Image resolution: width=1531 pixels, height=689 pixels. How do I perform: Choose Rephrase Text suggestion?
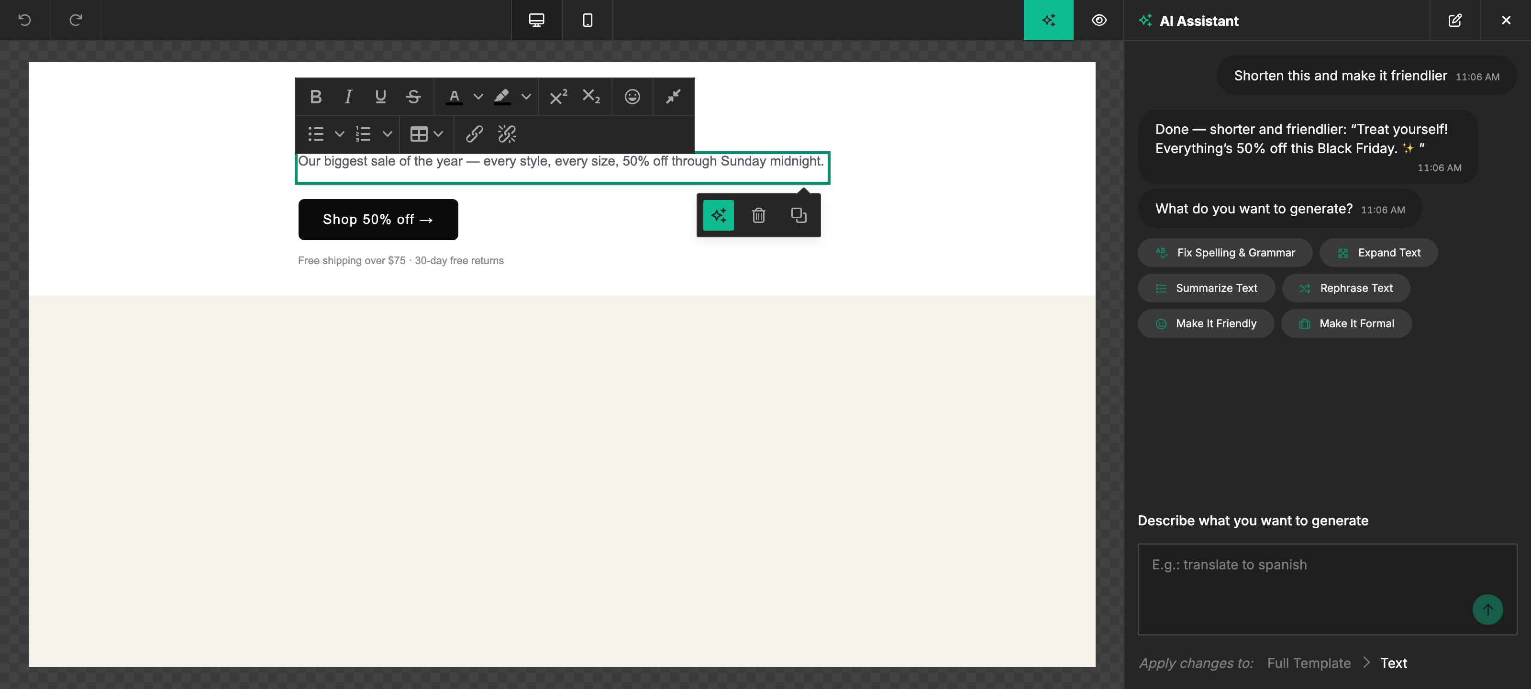[1346, 289]
